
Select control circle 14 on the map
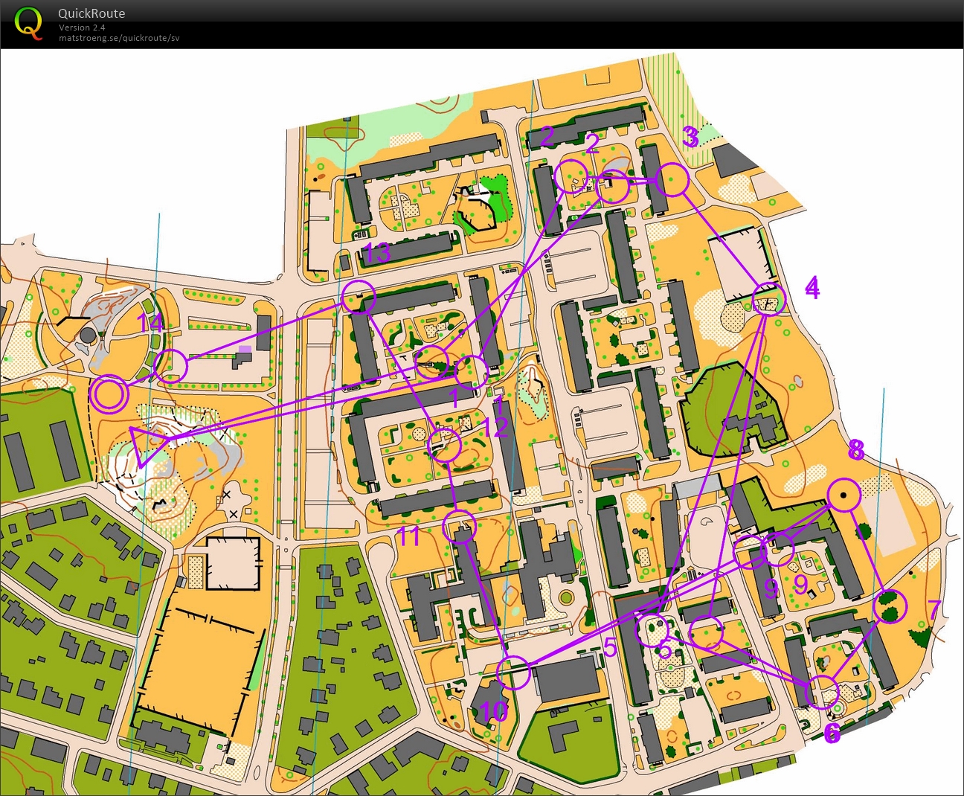pos(170,366)
